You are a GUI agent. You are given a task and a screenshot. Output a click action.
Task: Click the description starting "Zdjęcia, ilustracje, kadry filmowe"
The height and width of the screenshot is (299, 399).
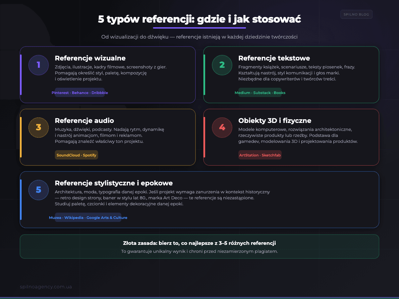tap(111, 73)
